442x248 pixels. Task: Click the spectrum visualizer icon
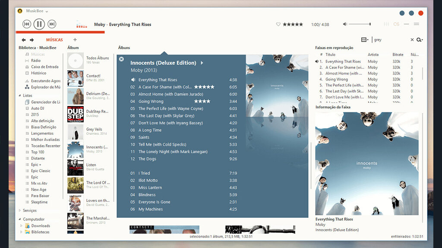pos(82,25)
